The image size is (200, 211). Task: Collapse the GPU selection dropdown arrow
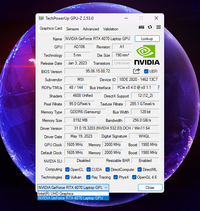pyautogui.click(x=106, y=187)
